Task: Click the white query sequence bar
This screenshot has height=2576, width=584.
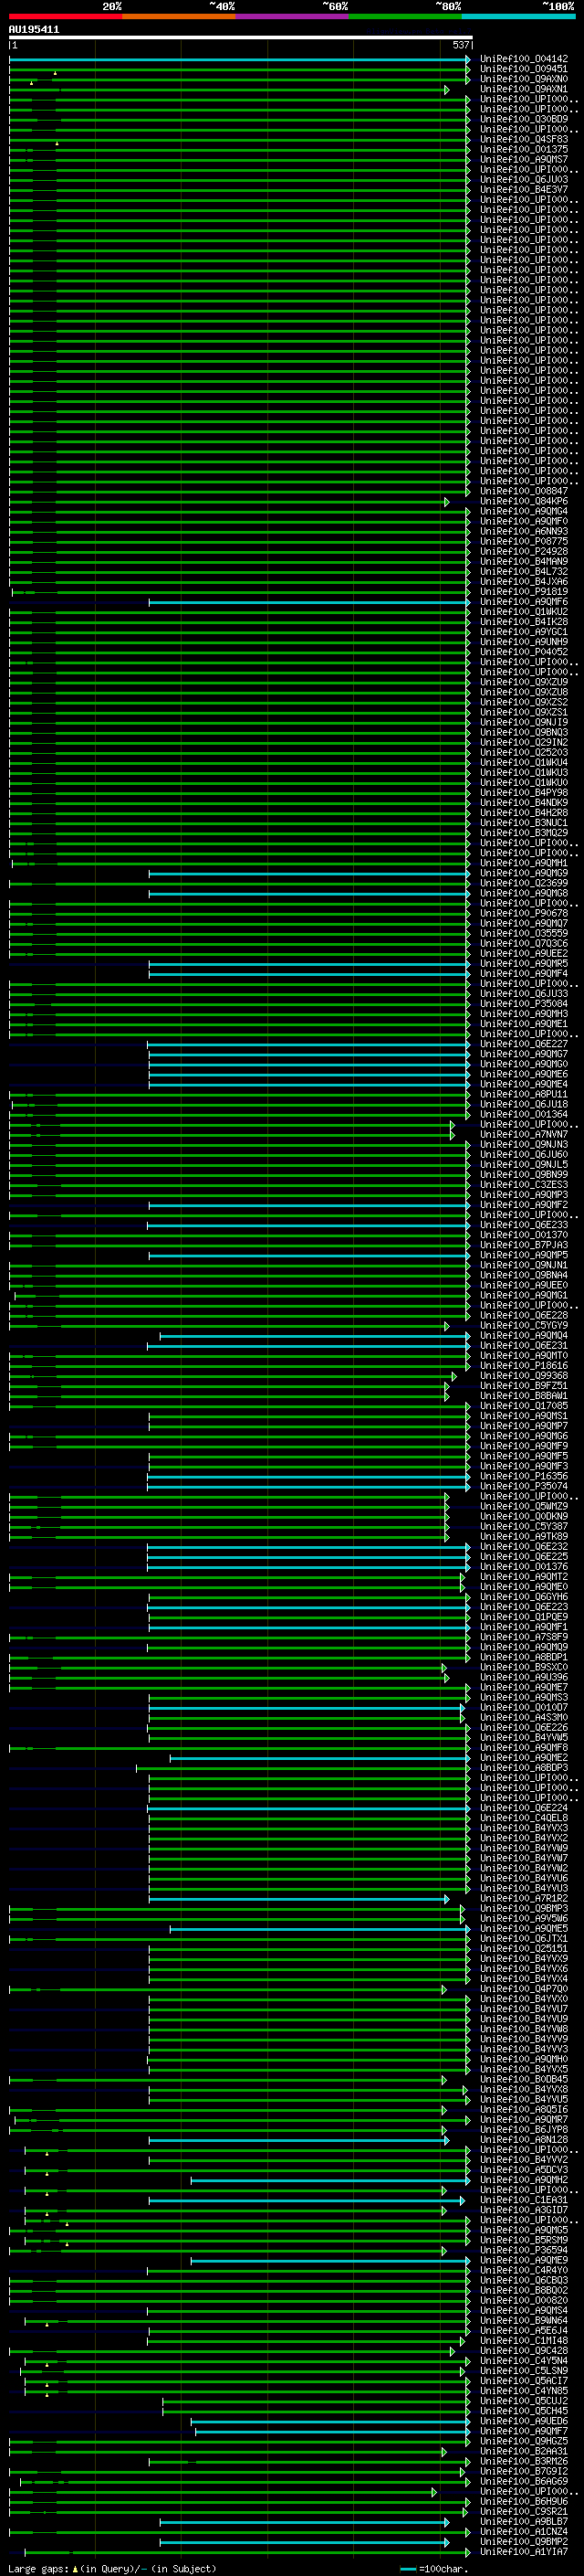Action: point(241,37)
